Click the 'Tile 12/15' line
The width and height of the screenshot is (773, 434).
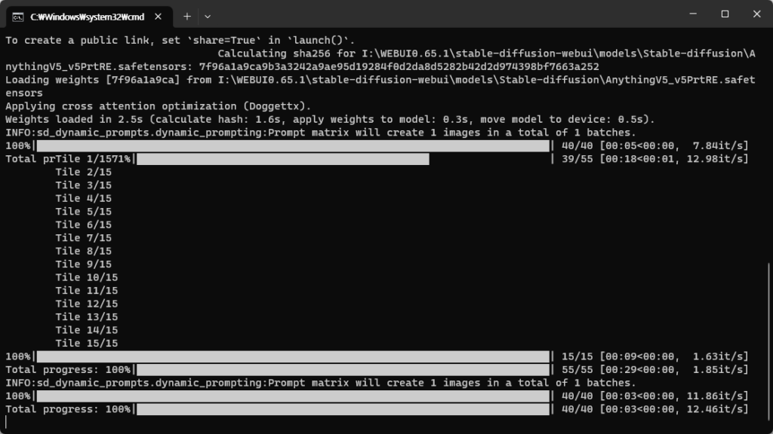(x=86, y=304)
